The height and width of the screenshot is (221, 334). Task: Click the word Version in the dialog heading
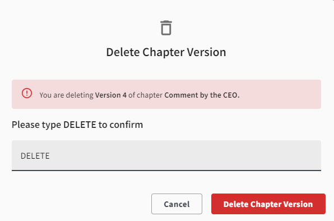click(x=206, y=52)
